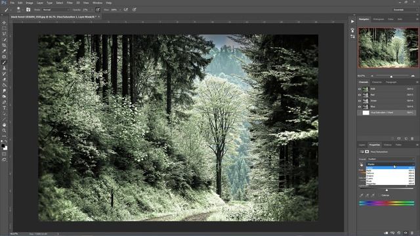Viewport: 420px width, 236px height.
Task: Delete adjustment layer trash icon in Properties
Action: (412, 233)
